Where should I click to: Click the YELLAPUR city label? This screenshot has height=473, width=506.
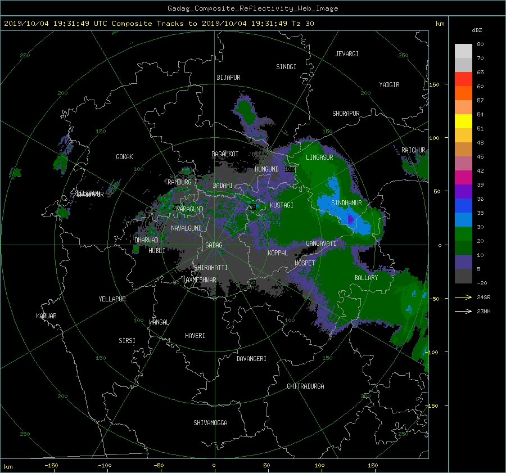(x=112, y=299)
